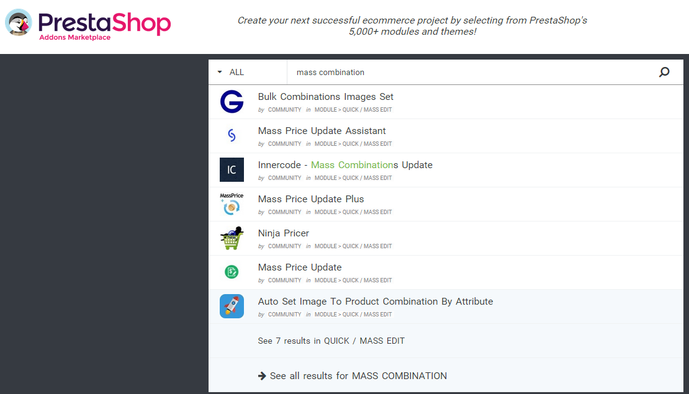Select the Mass Price Update Assistant icon
689x394 pixels.
pyautogui.click(x=232, y=135)
